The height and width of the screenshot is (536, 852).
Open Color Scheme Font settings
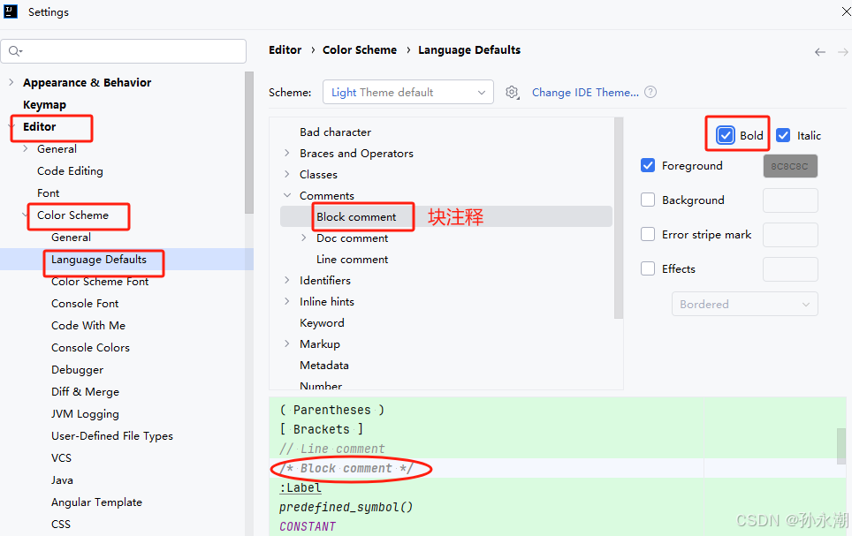pos(100,282)
